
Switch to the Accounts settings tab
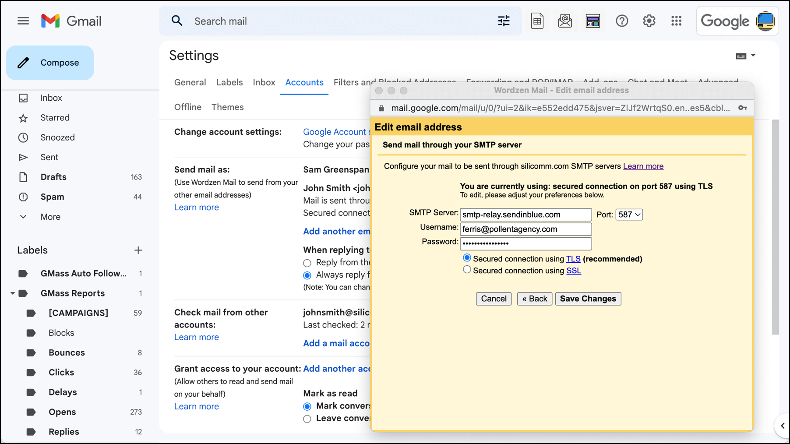tap(304, 82)
